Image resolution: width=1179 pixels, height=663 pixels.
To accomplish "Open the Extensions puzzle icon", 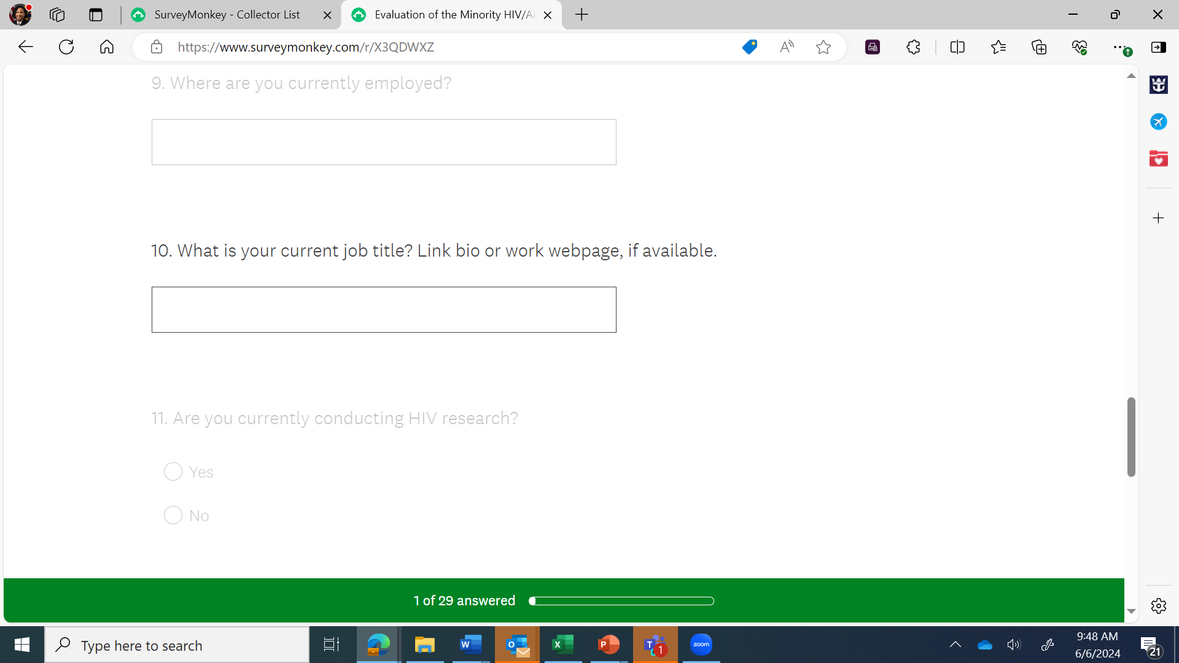I will pos(913,47).
